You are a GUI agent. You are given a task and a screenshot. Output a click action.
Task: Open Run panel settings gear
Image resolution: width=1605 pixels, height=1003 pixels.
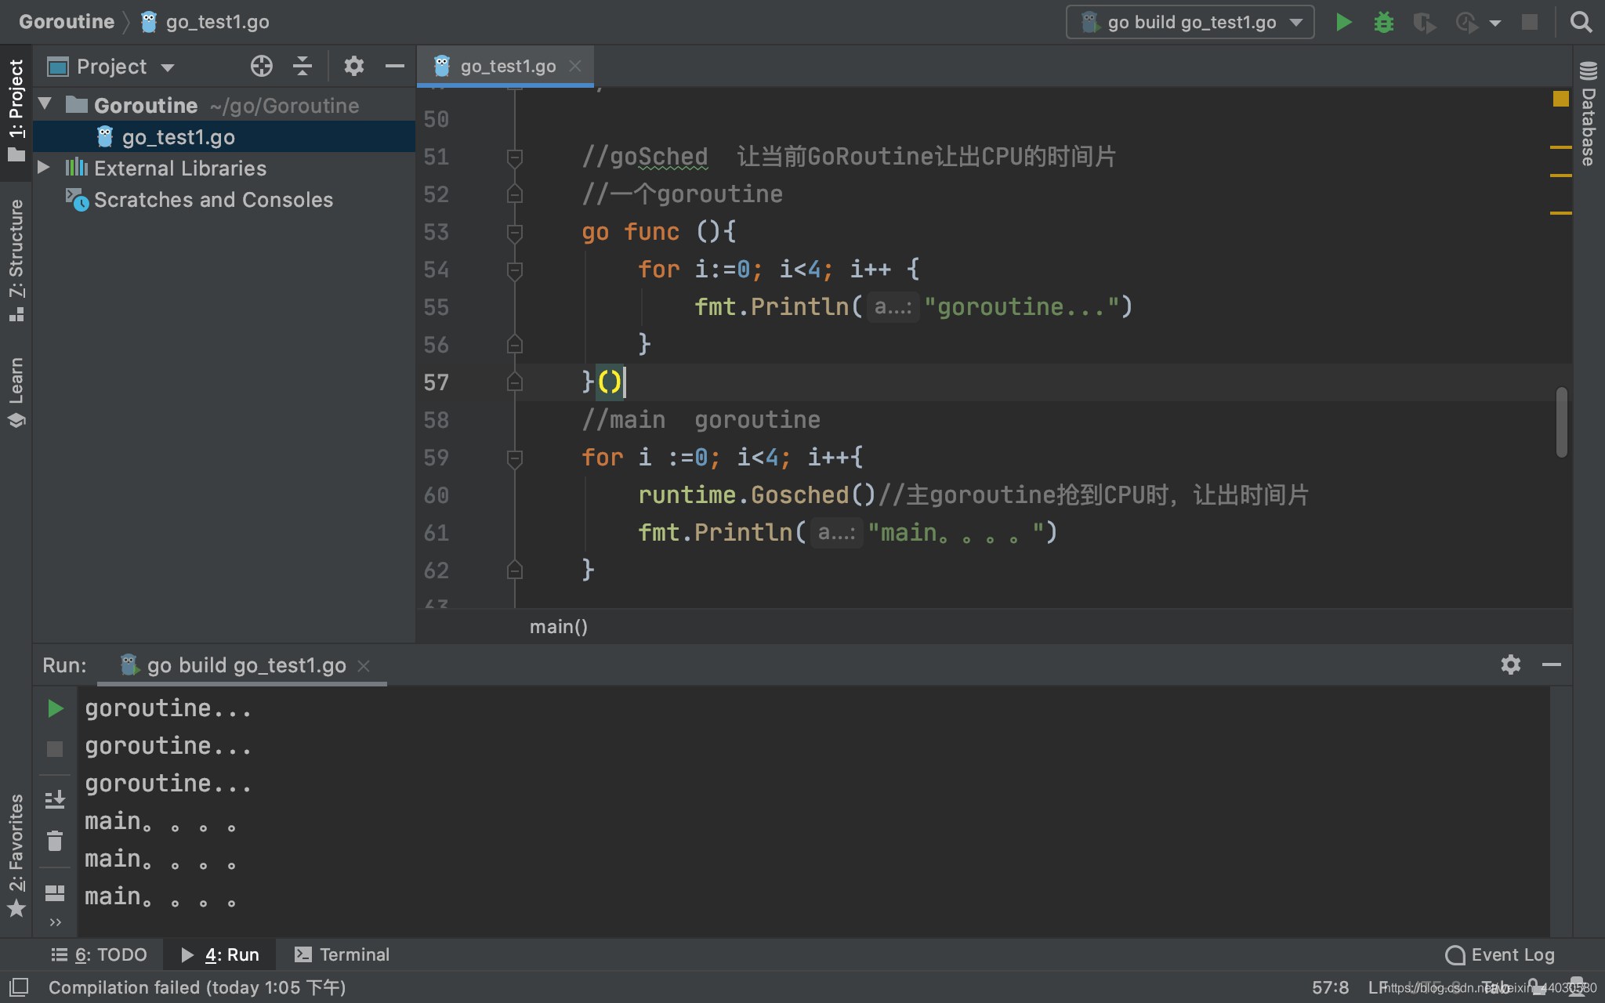(x=1510, y=664)
